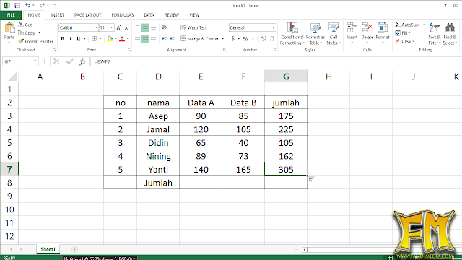Redo the last undone action
The width and height of the screenshot is (462, 260).
pyautogui.click(x=42, y=5)
